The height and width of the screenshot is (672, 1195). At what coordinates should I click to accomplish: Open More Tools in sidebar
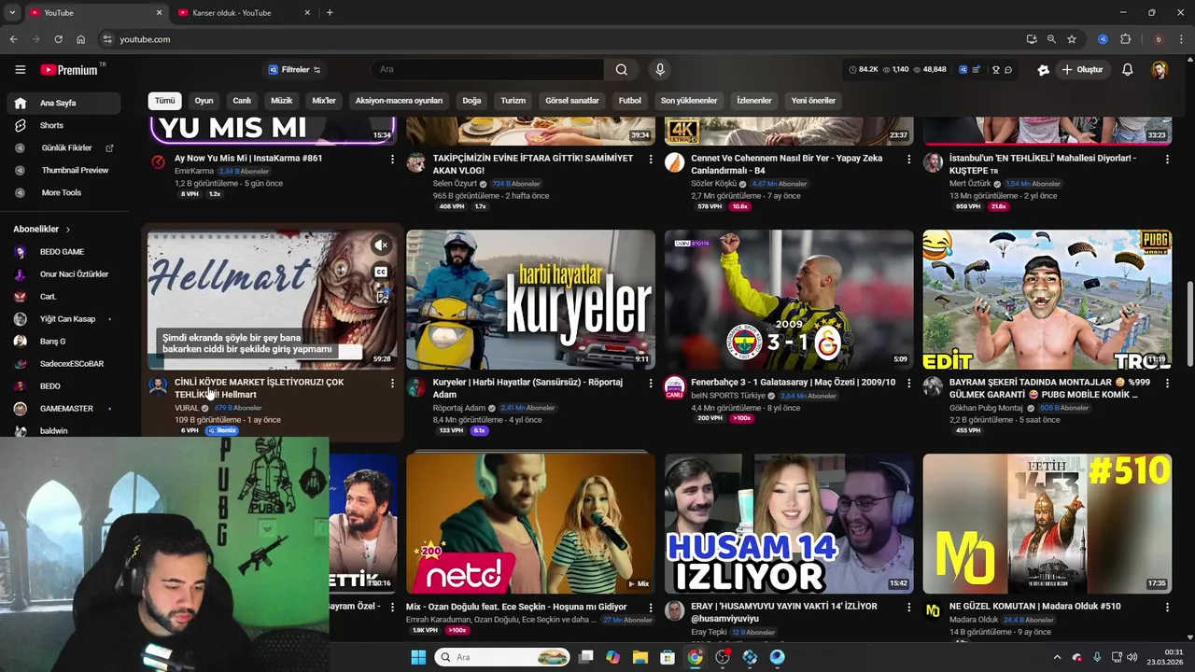coord(63,192)
